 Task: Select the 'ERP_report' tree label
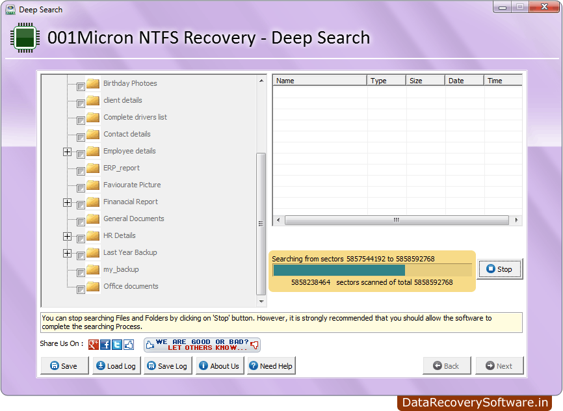[x=122, y=168]
